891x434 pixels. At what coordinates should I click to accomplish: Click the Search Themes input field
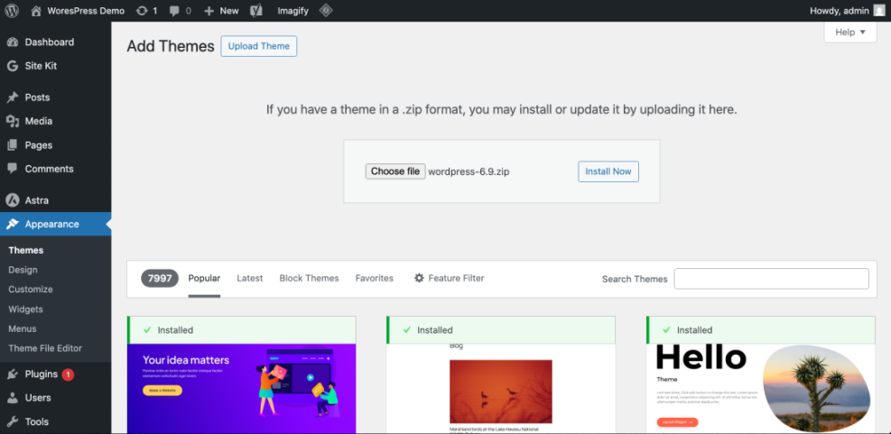click(771, 278)
